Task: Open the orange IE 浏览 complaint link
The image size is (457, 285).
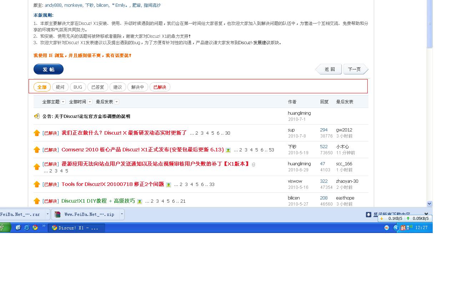Action: (82, 56)
